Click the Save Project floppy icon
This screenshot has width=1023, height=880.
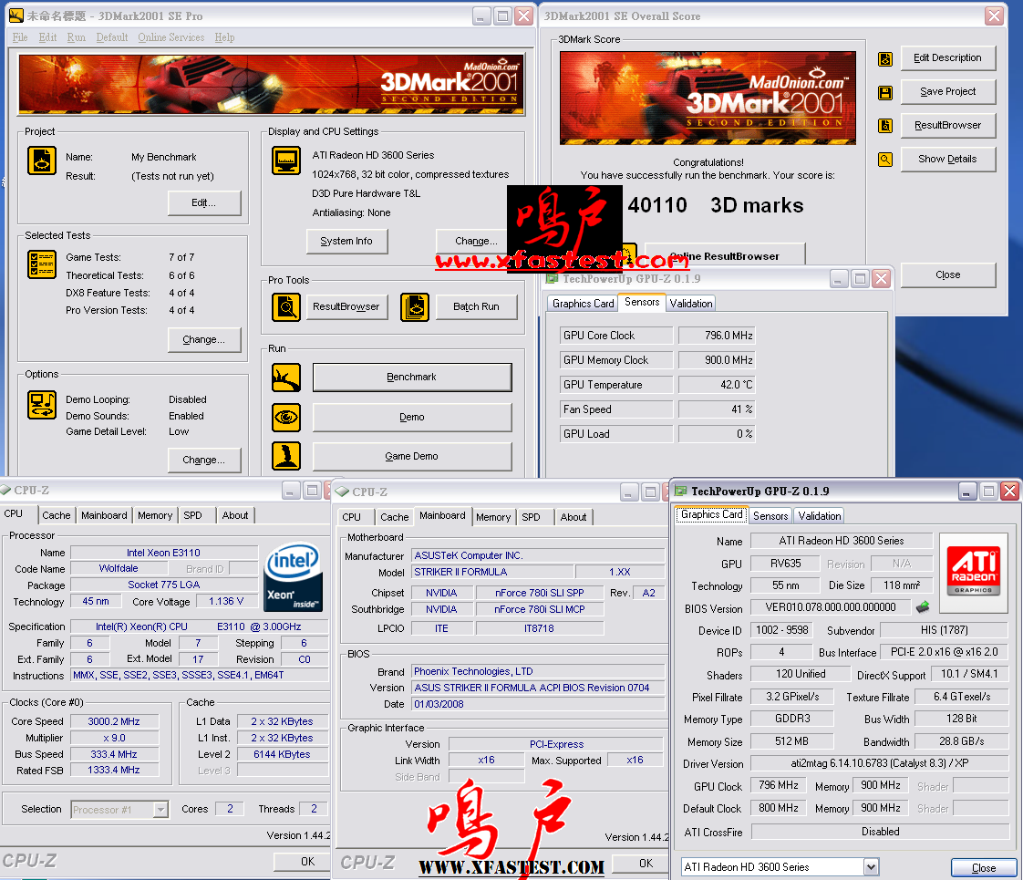click(x=885, y=93)
